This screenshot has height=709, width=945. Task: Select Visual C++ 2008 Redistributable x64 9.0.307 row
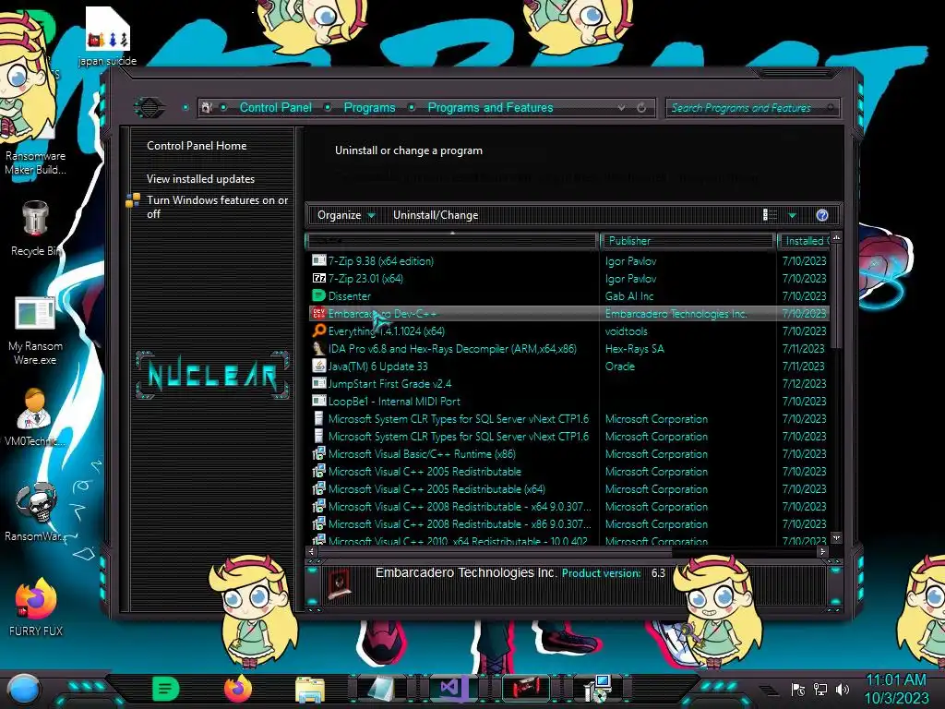click(x=570, y=506)
